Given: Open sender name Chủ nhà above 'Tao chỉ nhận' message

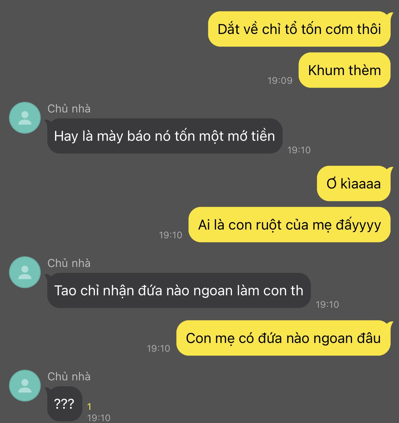Looking at the screenshot, I should (69, 263).
